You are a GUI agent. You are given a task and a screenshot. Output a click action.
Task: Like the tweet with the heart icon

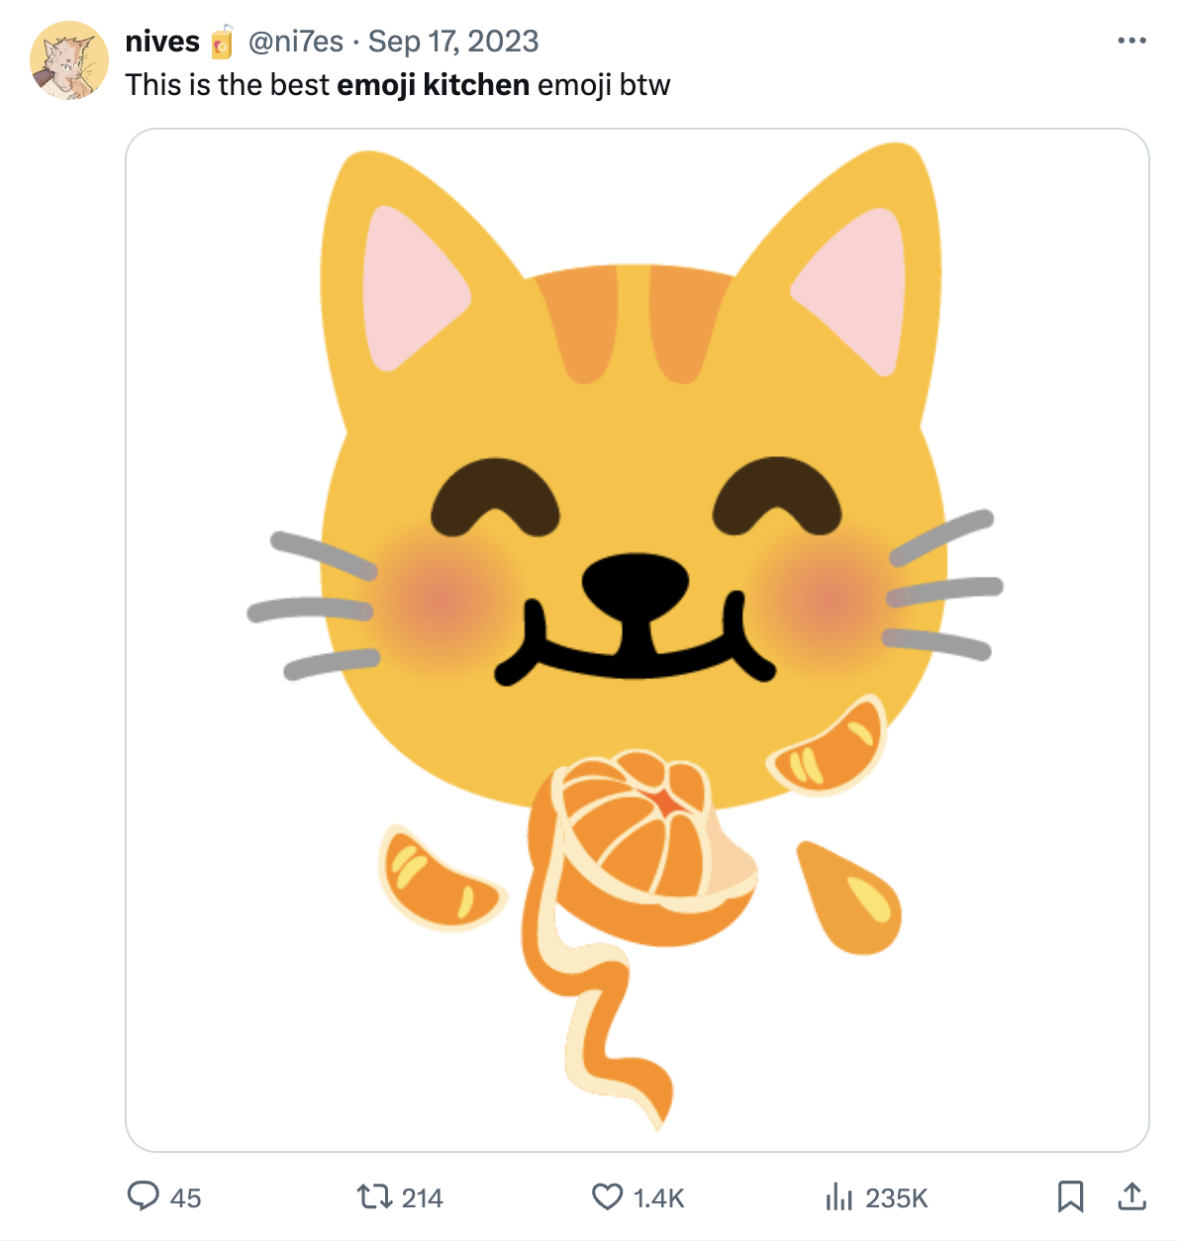[607, 1197]
